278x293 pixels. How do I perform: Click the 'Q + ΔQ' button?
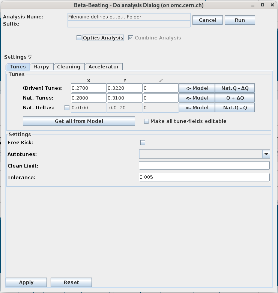[x=235, y=98]
